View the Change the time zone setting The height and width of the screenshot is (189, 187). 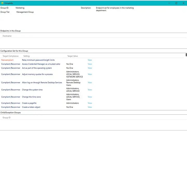90,97
